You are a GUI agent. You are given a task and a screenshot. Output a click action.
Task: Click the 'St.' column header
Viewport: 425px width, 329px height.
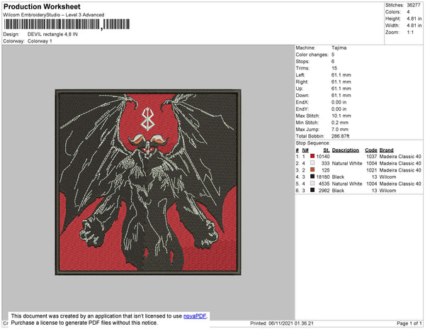click(327, 150)
